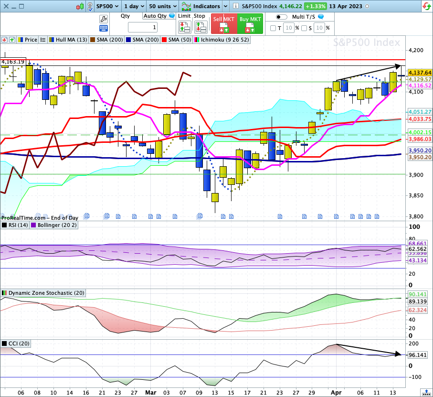
Task: Open the Auto Qty dropdown
Action: pyautogui.click(x=155, y=16)
